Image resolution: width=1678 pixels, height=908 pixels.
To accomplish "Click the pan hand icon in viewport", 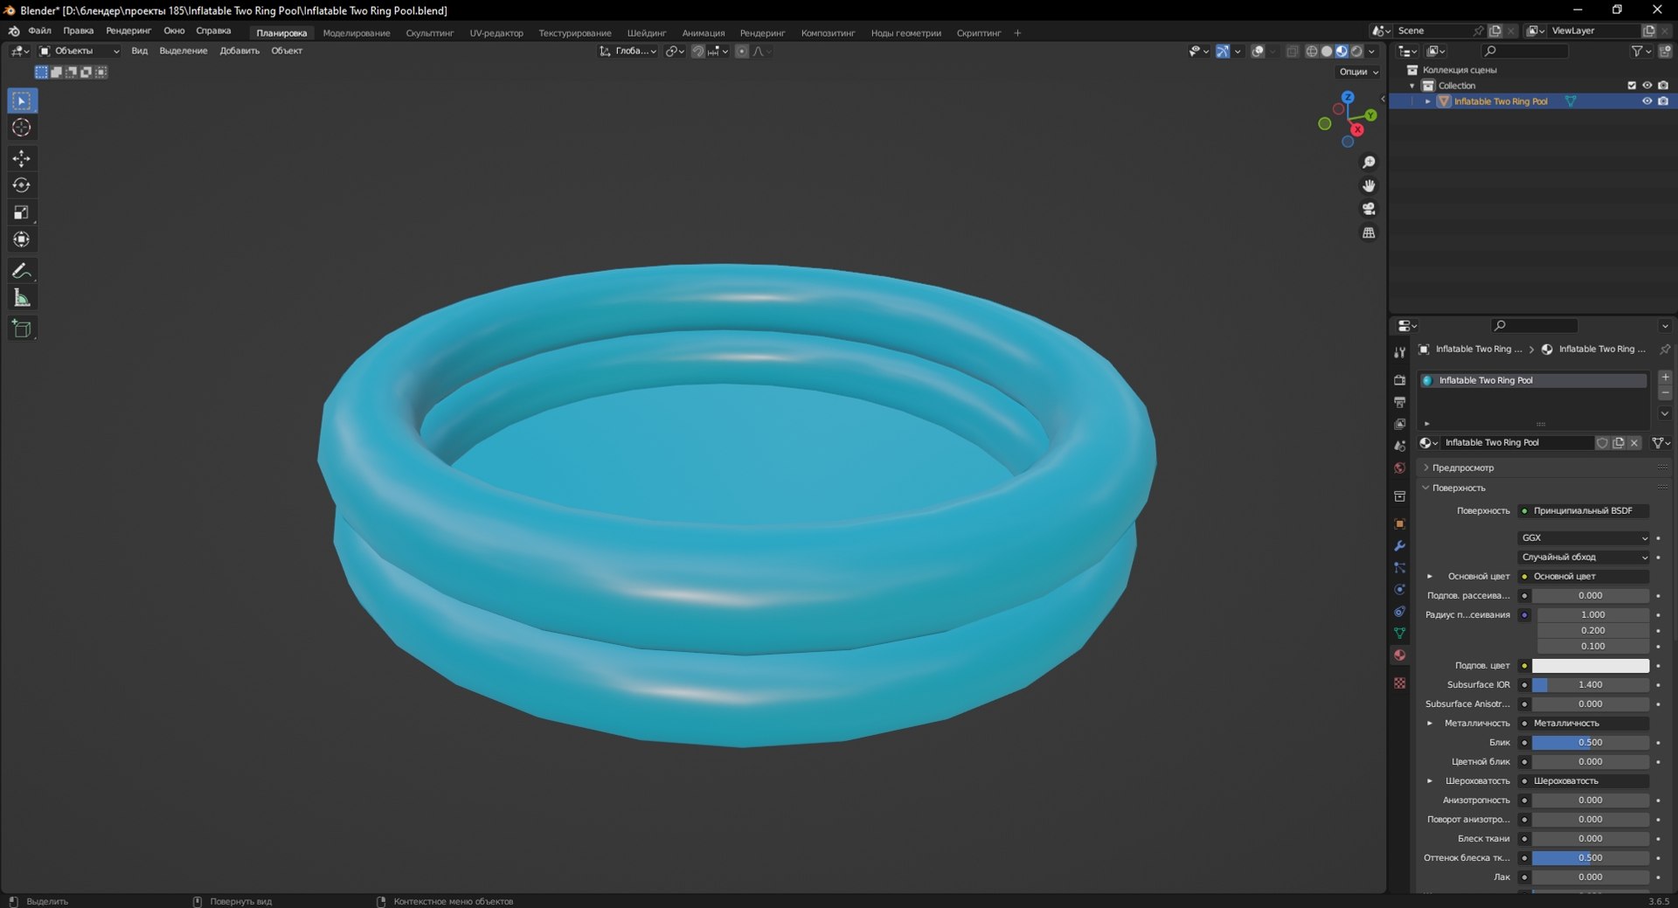I will [x=1369, y=185].
